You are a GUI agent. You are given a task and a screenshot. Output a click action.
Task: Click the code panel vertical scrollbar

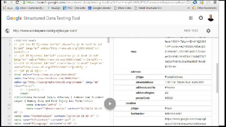tap(108, 40)
